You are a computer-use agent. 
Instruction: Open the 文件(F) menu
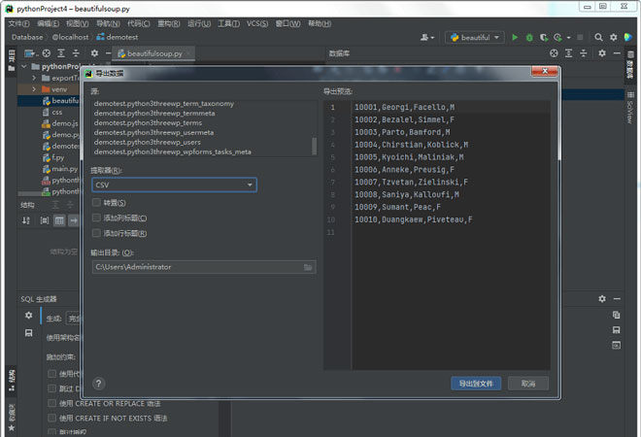pyautogui.click(x=18, y=23)
